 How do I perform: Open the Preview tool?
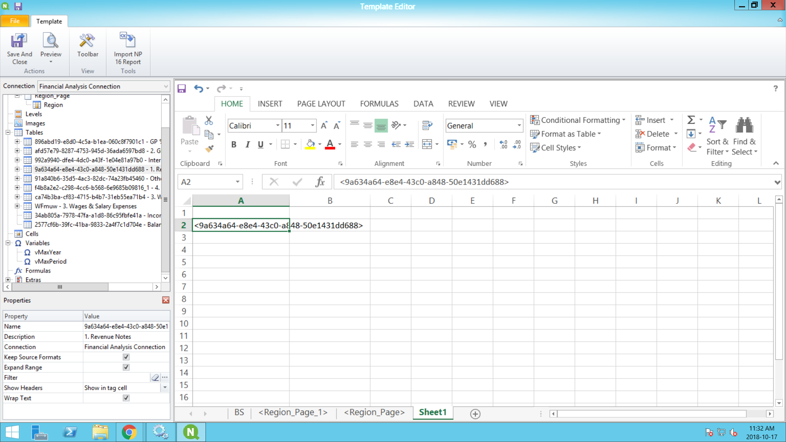[x=51, y=48]
